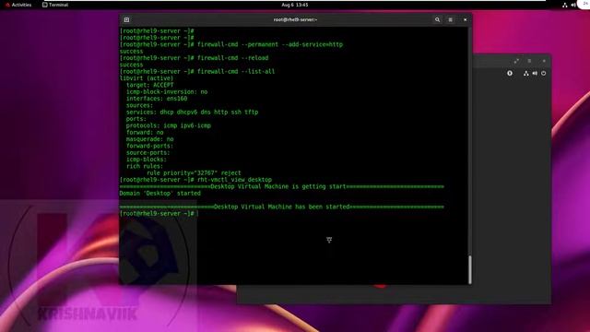This screenshot has height=332, width=590.
Task: Click the terminal's vertical scrollbar handle
Action: [469, 269]
